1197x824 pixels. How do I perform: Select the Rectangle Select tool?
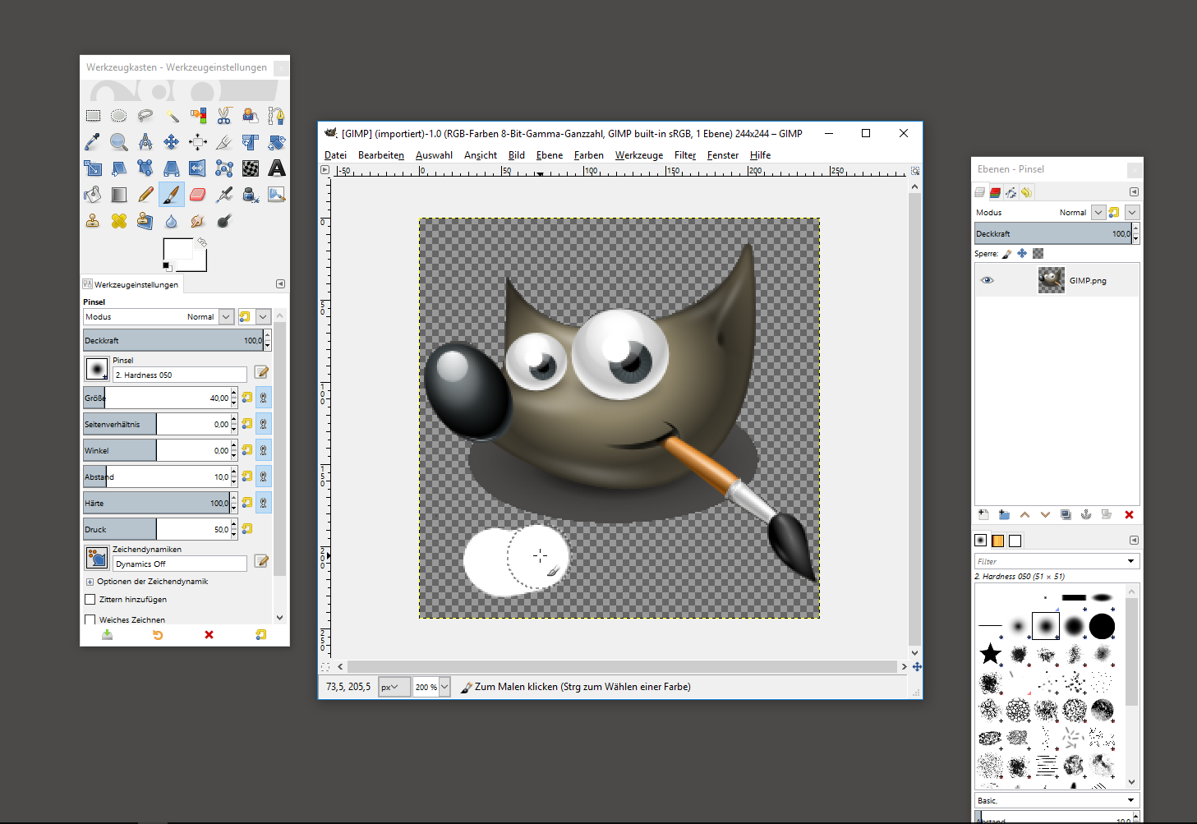click(93, 116)
